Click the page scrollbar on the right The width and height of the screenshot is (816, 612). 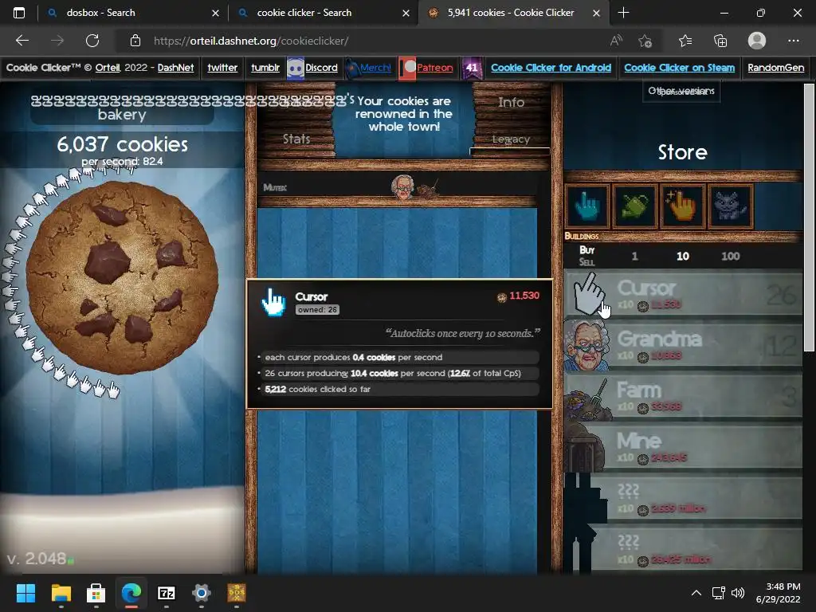(x=809, y=218)
